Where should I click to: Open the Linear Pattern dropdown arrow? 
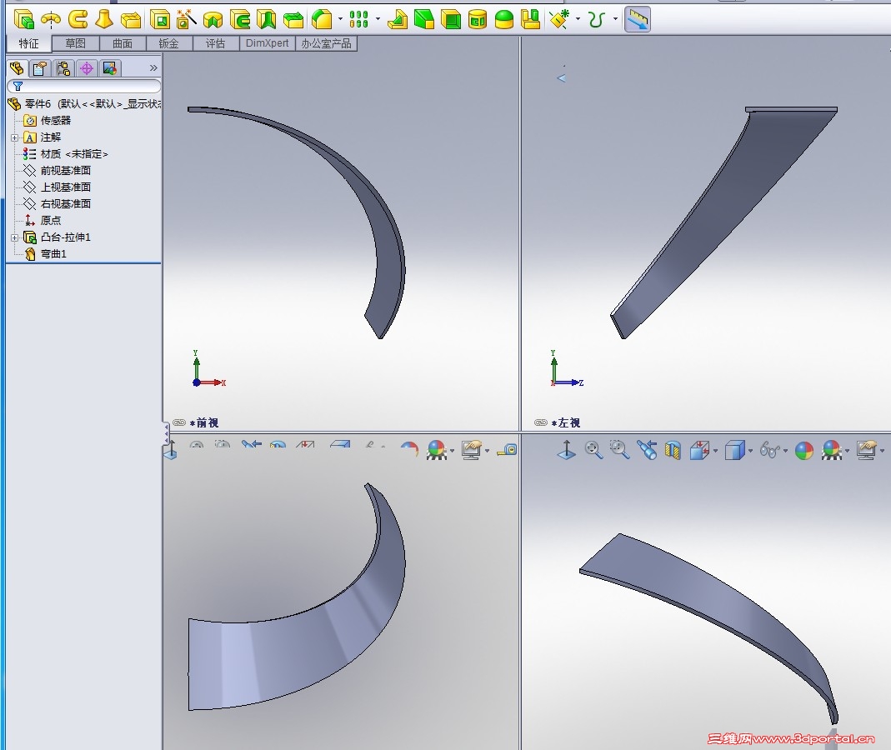(x=378, y=18)
